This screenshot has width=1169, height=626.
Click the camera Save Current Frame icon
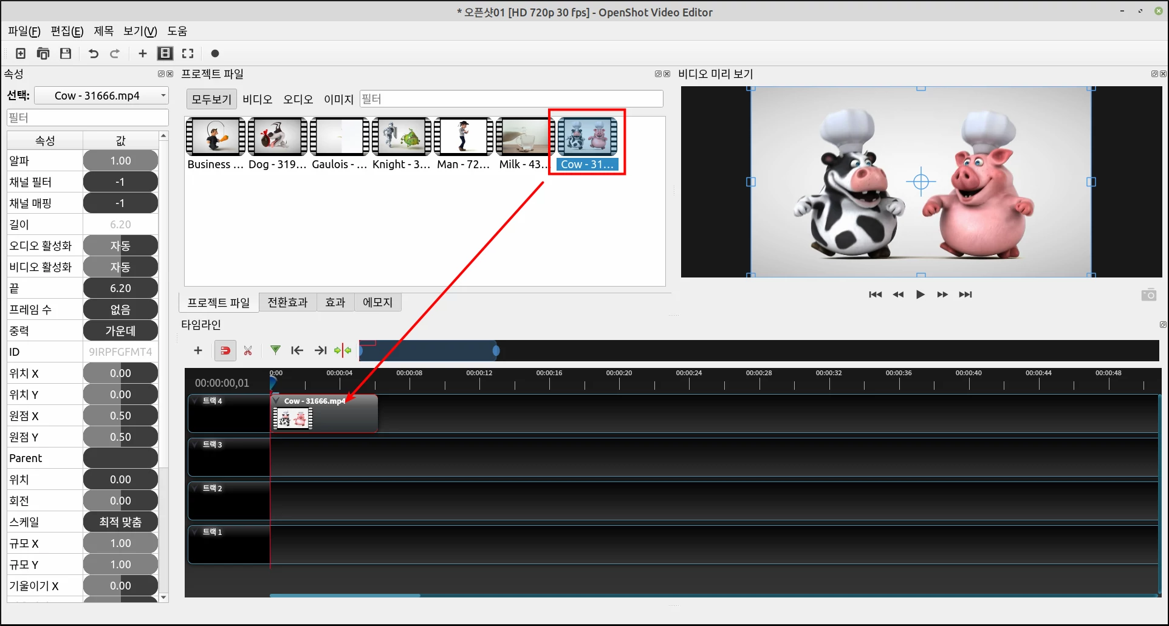(1149, 295)
